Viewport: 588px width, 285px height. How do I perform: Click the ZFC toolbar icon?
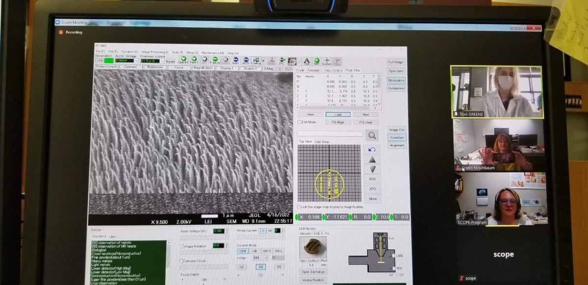click(281, 61)
